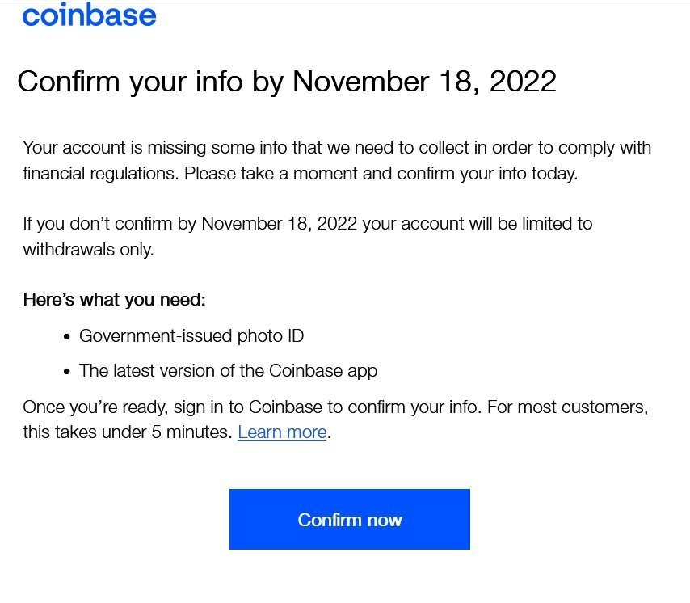Click the date in the heading
Screen dimensions: 690x603
[x=424, y=82]
